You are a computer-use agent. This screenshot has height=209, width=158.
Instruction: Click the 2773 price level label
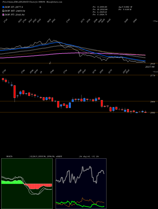[x=153, y=76]
